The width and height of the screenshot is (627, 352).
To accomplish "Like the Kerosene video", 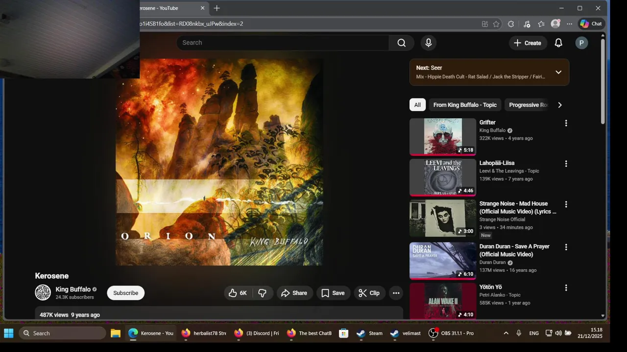I will [238, 293].
